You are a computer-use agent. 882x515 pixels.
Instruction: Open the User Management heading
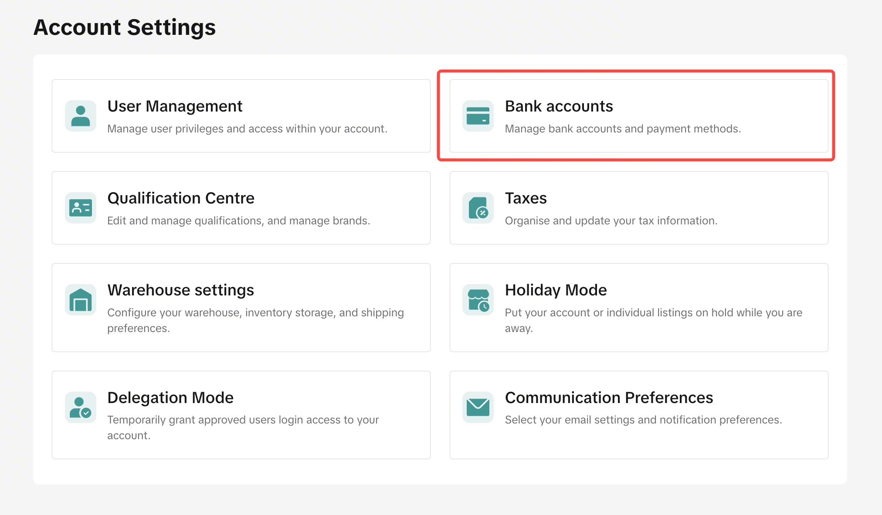(175, 106)
